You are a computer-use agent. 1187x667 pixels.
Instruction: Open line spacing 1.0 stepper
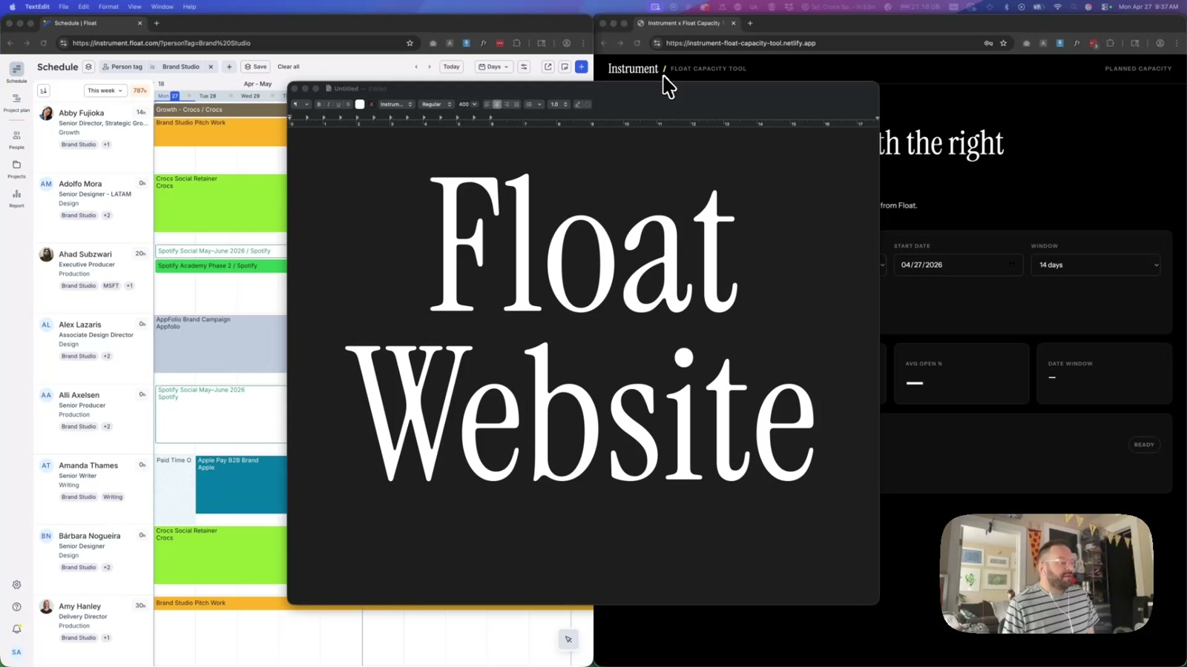coord(559,104)
